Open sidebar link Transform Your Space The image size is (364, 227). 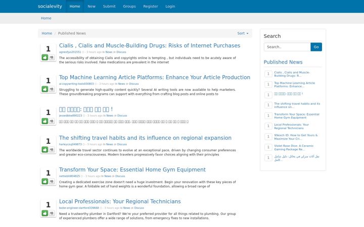(297, 116)
